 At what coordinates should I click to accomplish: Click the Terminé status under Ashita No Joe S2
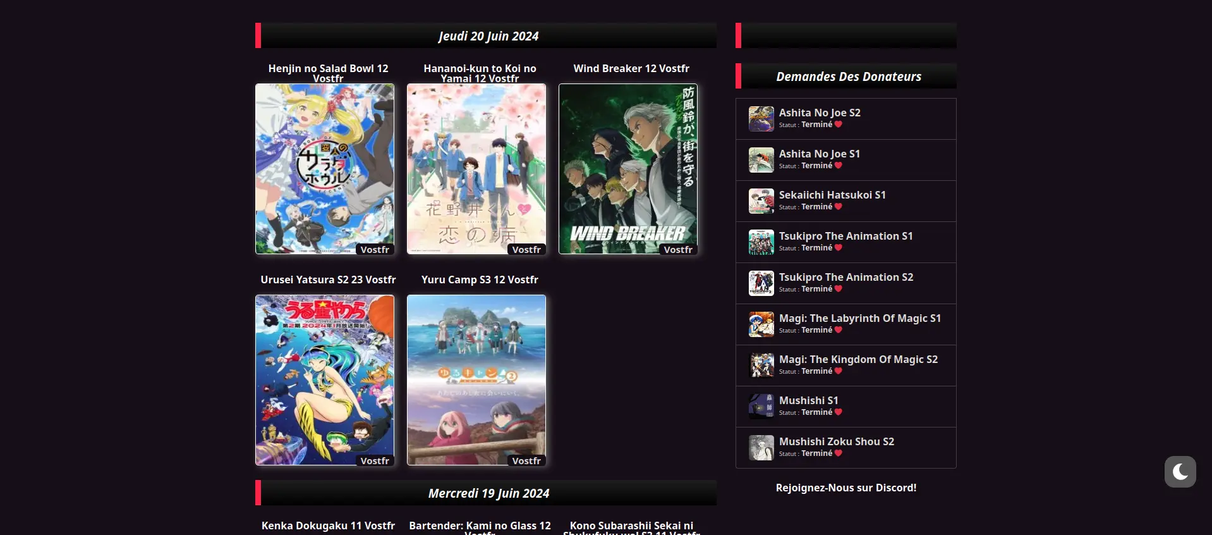coord(817,125)
